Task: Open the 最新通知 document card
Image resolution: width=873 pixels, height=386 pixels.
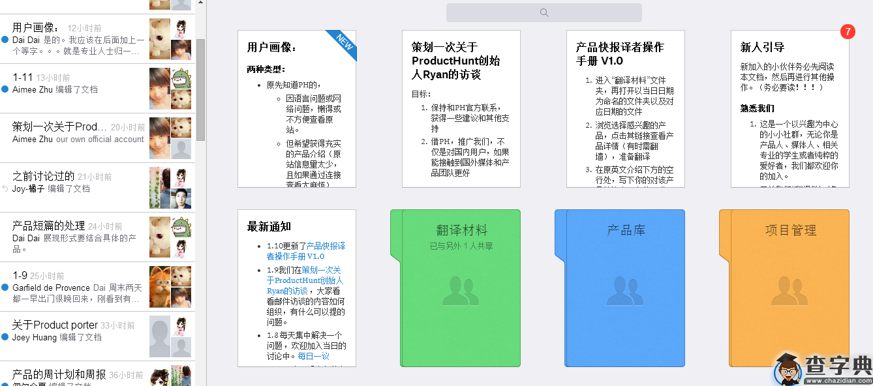Action: point(297,288)
